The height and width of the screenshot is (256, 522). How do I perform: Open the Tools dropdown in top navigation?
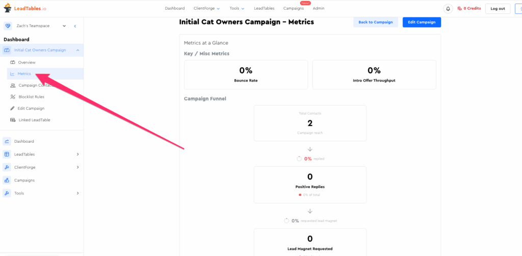[x=237, y=9]
